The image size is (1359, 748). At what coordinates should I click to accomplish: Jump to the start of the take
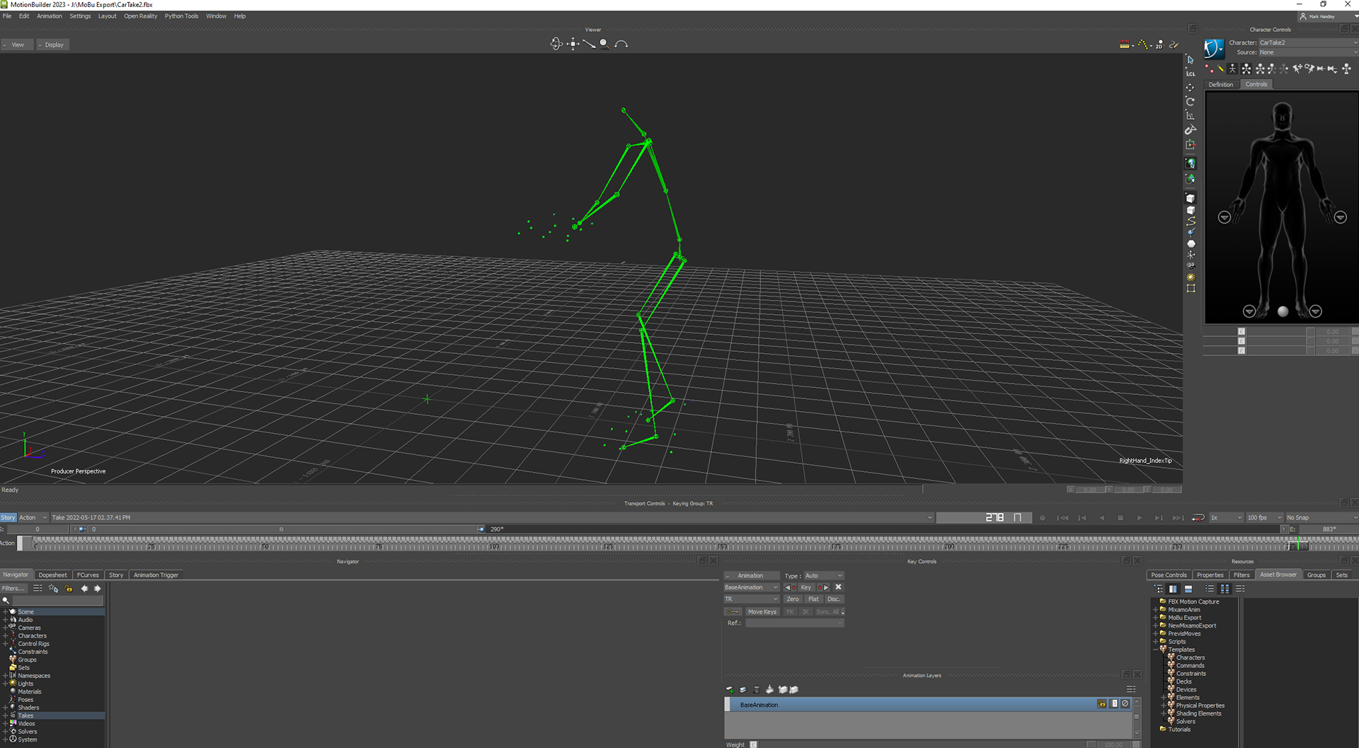1062,518
